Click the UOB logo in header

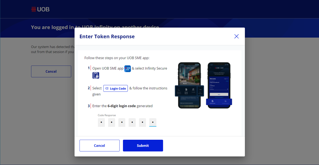(40, 9)
